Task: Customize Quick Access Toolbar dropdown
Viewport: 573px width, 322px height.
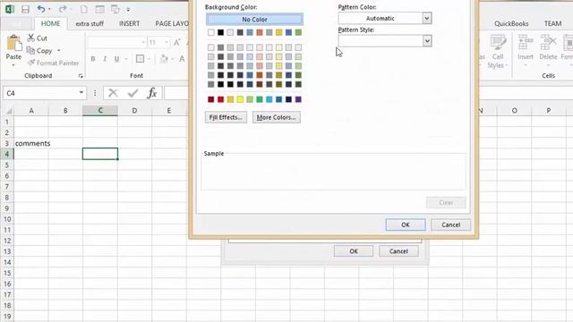Action: point(128,10)
